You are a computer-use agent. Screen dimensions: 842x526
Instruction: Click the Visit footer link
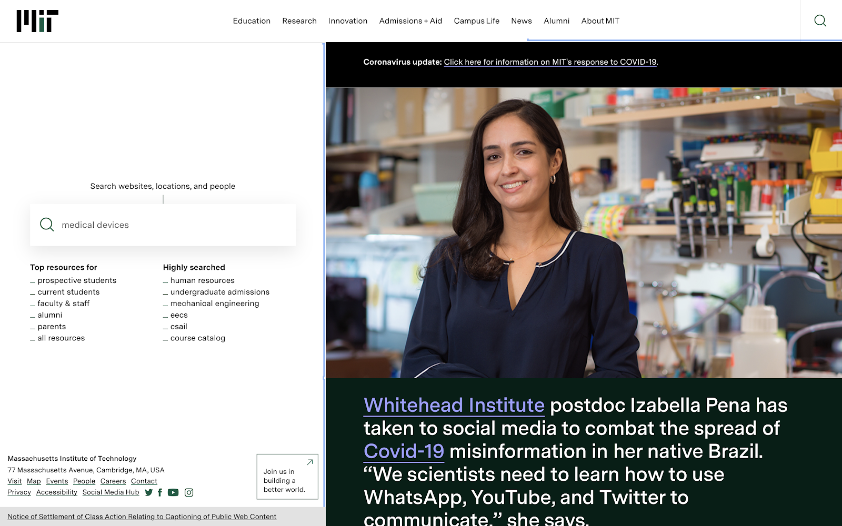click(x=15, y=481)
